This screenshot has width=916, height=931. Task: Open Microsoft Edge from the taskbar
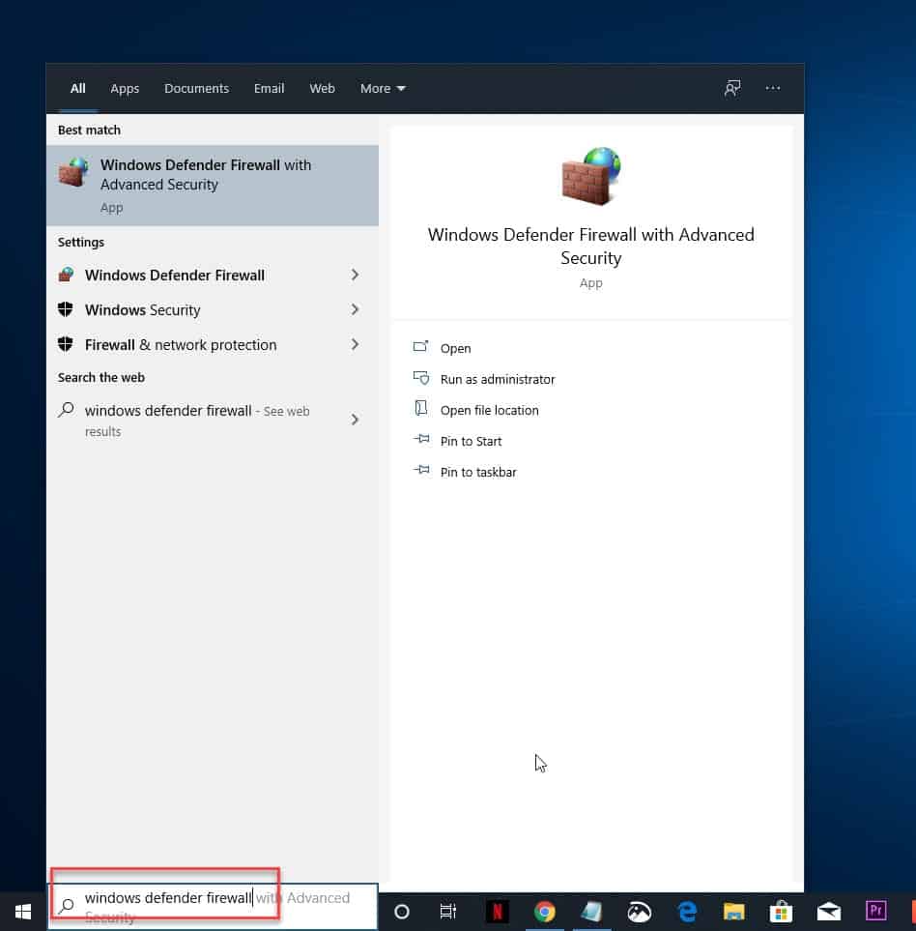click(686, 911)
